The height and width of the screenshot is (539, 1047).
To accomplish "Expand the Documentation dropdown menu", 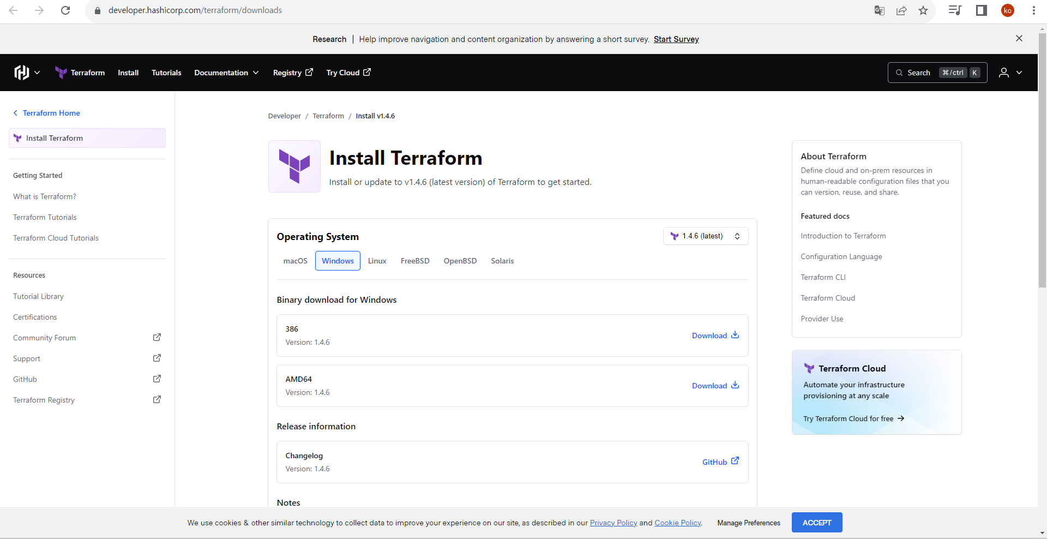I will pos(226,73).
